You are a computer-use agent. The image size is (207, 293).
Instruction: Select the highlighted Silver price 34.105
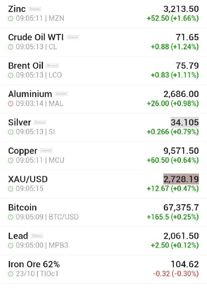185,122
